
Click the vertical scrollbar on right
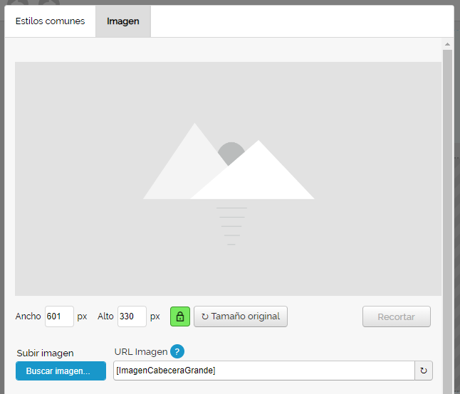click(447, 213)
